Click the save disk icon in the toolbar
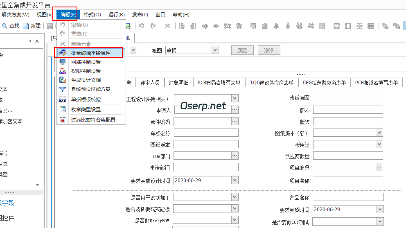This screenshot has width=406, height=228. point(50,26)
